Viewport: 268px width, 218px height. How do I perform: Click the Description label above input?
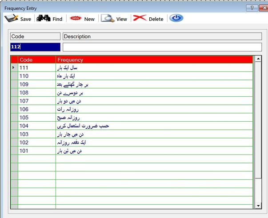162,36
